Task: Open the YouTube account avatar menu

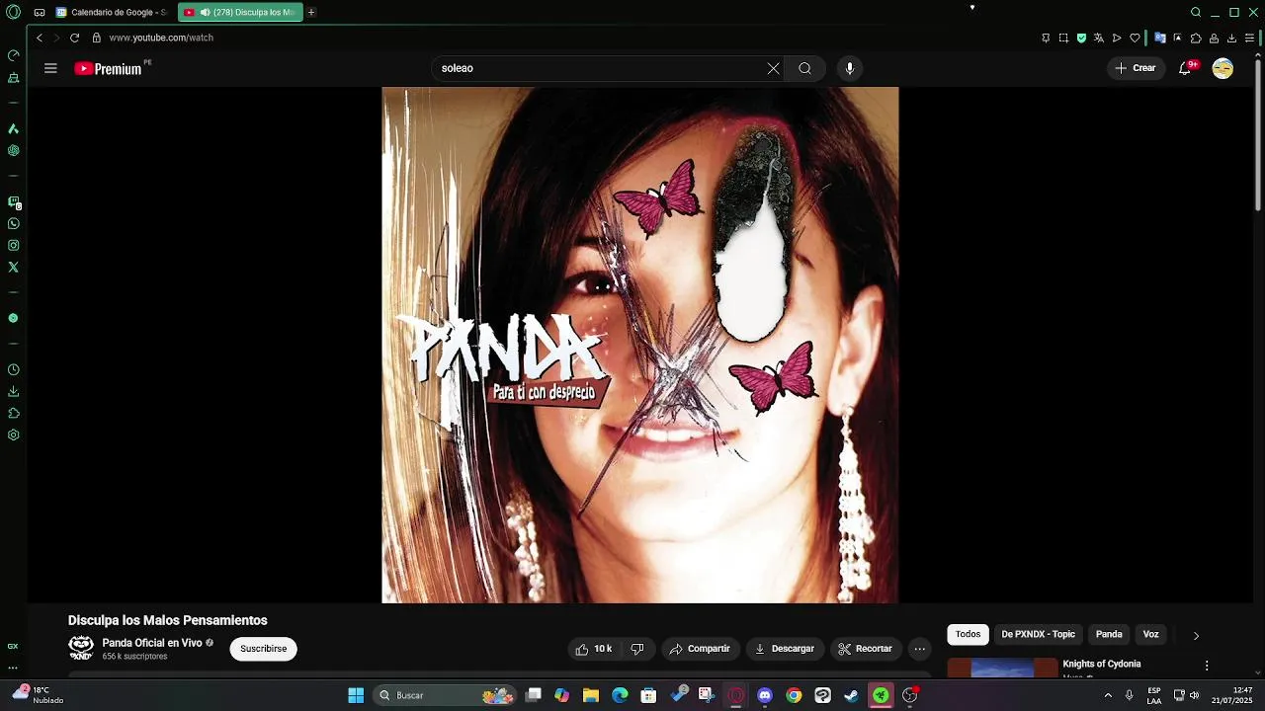Action: click(1223, 68)
